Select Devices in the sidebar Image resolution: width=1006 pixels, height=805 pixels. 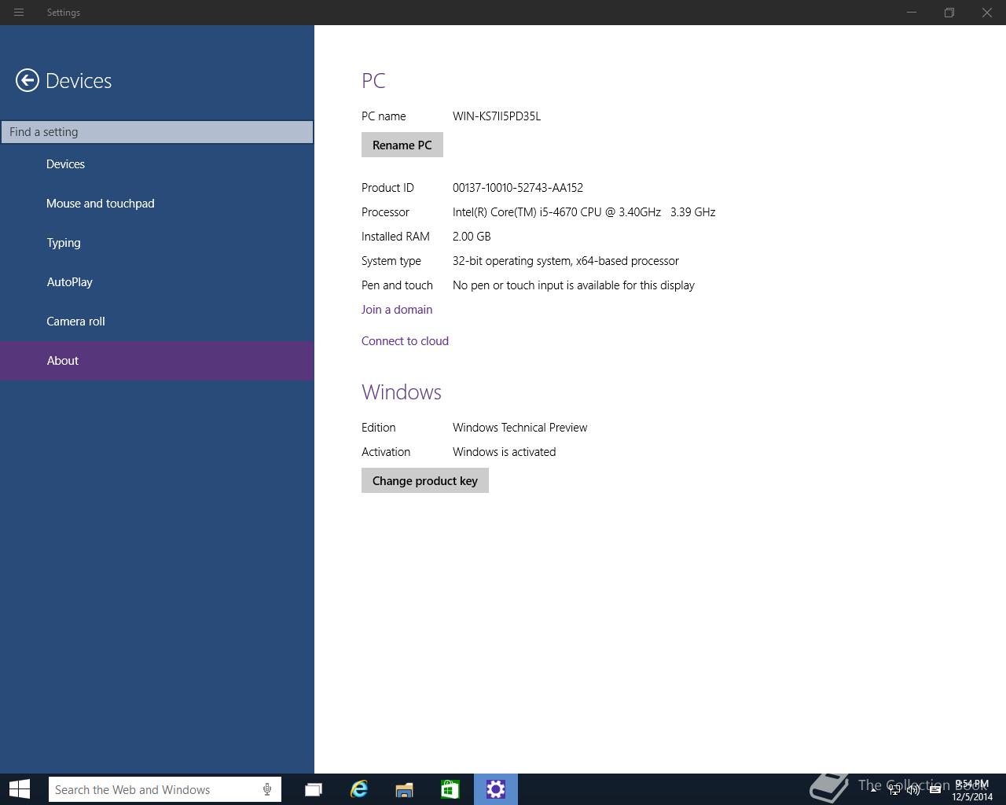click(x=157, y=164)
